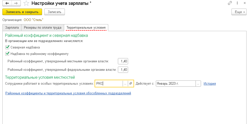Click the local authorities coefficient field
The width and height of the screenshot is (248, 124).
coord(123,61)
